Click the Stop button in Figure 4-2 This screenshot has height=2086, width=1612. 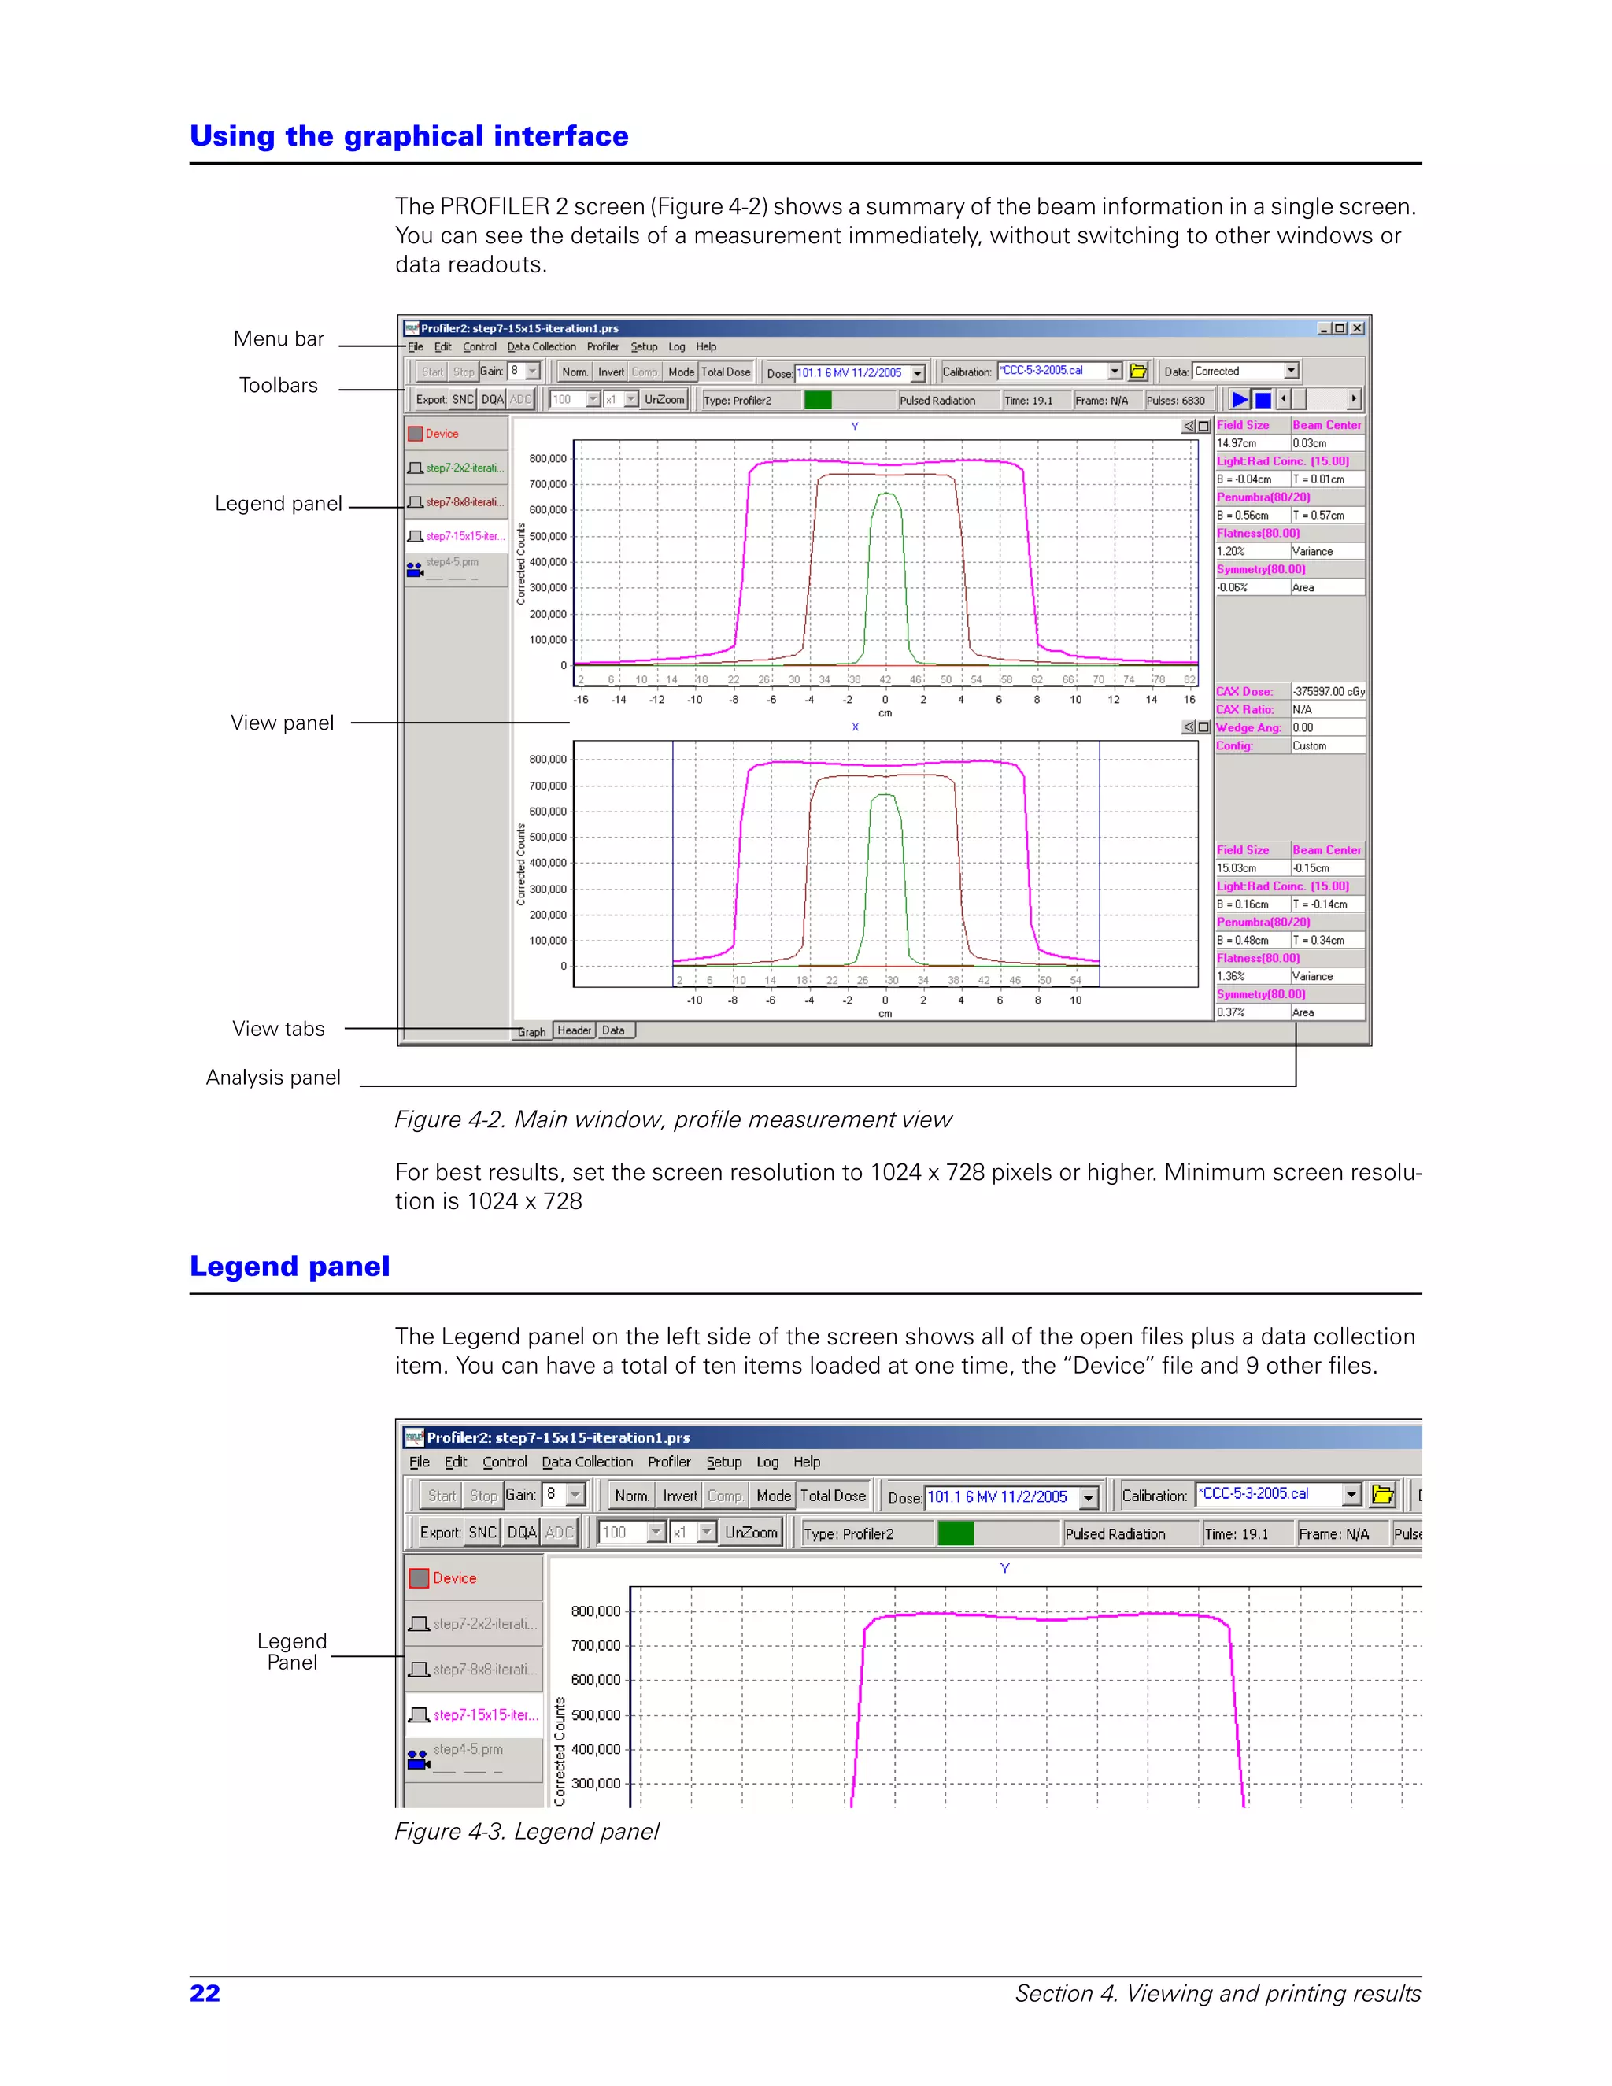pos(463,372)
